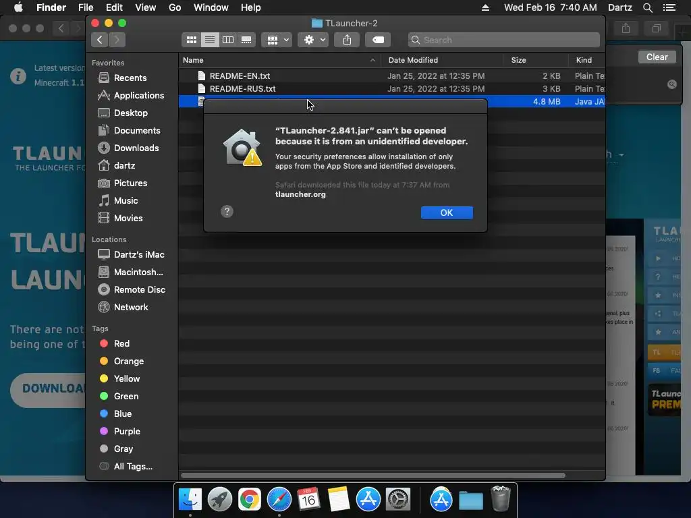The image size is (691, 518).
Task: Open Notes from the Dock
Action: [x=339, y=500]
